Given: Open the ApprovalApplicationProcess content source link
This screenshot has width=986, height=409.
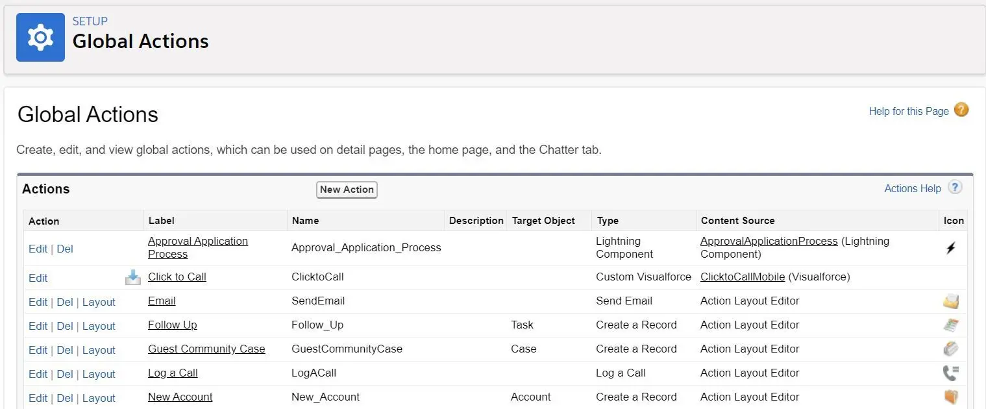Looking at the screenshot, I should pyautogui.click(x=769, y=241).
